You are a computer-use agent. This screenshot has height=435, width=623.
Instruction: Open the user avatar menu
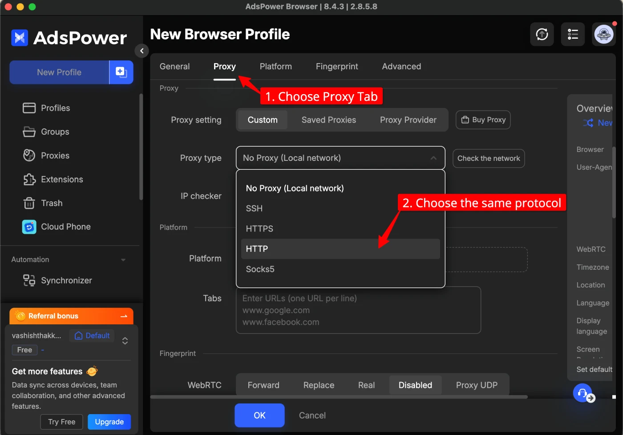[604, 34]
